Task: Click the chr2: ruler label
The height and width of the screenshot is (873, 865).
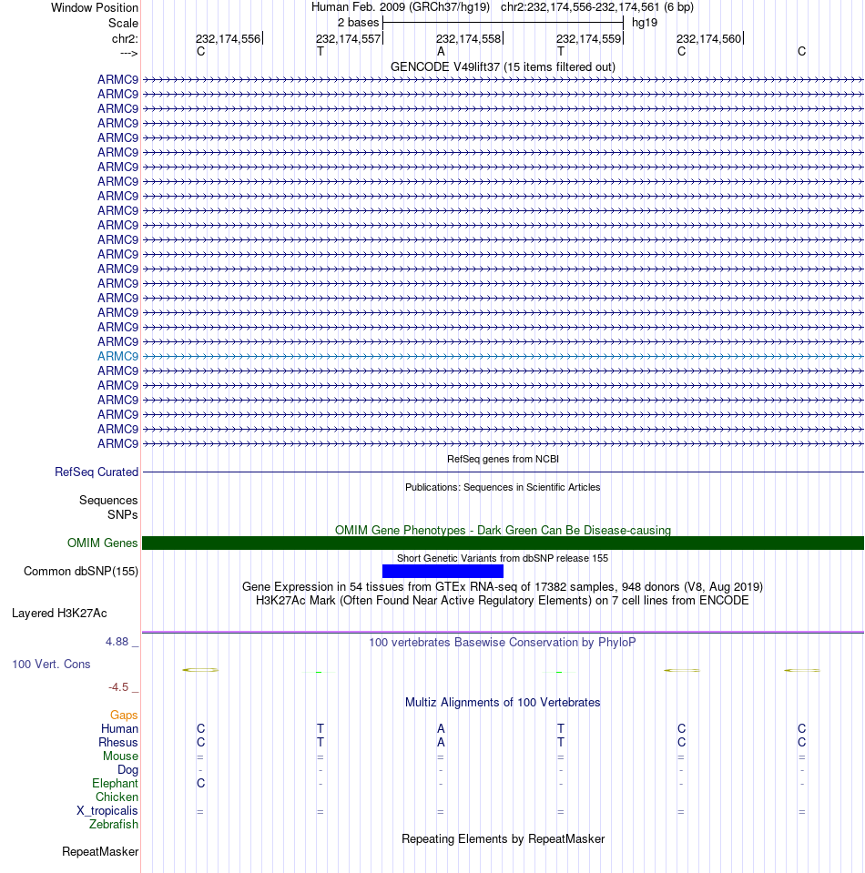Action: tap(125, 39)
